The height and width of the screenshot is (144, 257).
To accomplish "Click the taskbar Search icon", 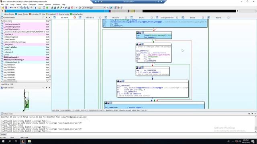I will point(10,141).
